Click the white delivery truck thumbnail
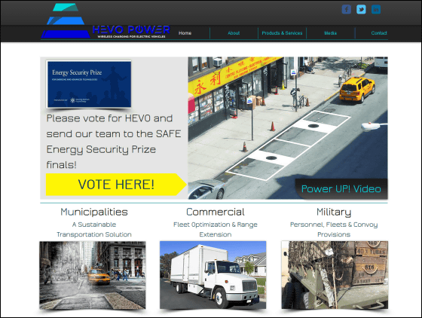 coord(213,275)
